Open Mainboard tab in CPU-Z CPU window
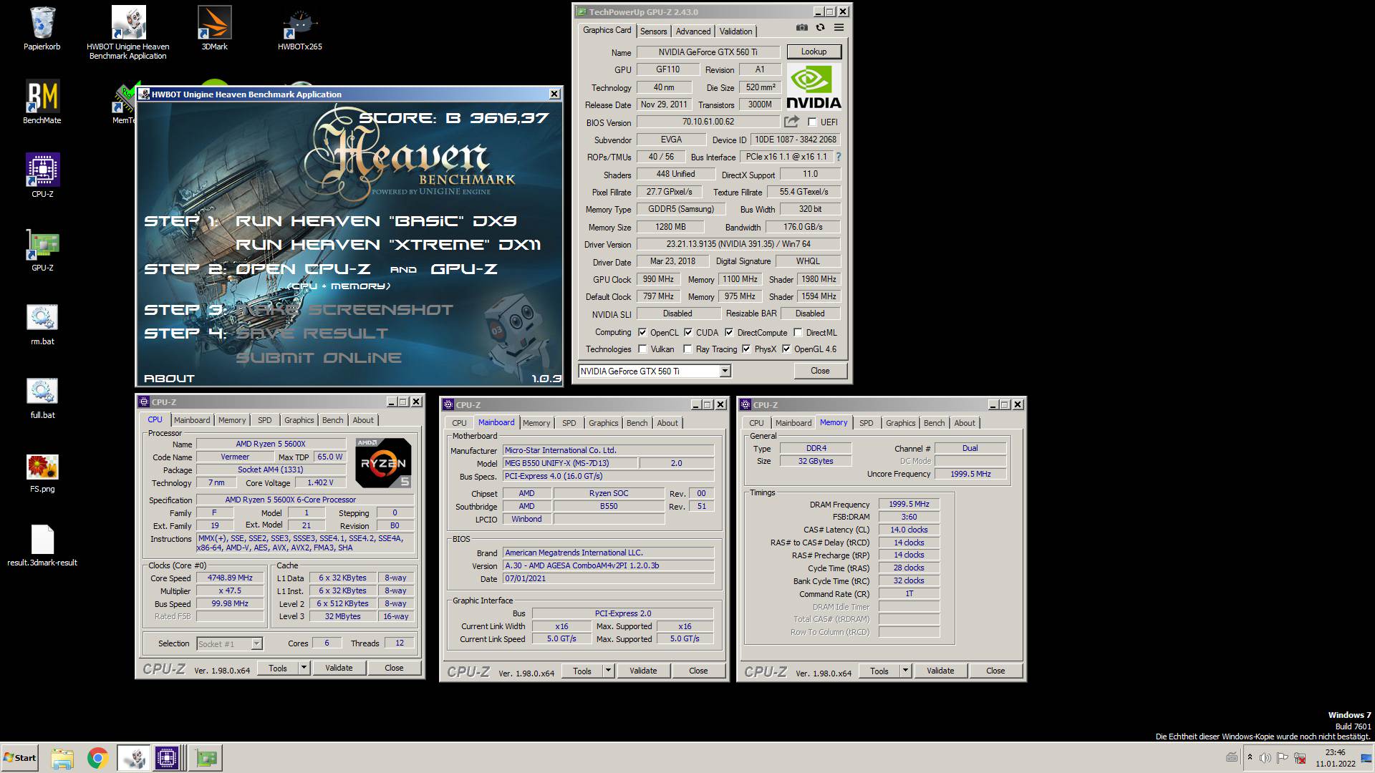This screenshot has height=773, width=1375. [192, 420]
